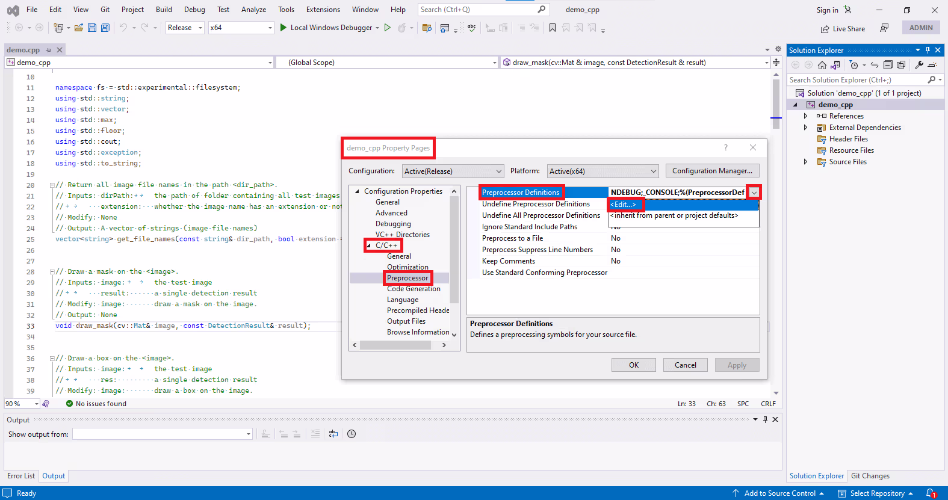
Task: Click property tree horizontal scrollbar thumb
Action: tap(395, 345)
